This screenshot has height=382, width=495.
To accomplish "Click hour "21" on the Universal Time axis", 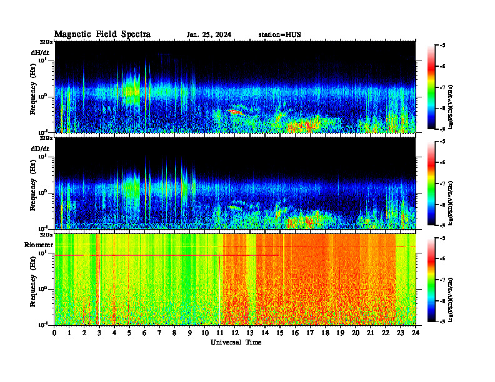I will (370, 333).
